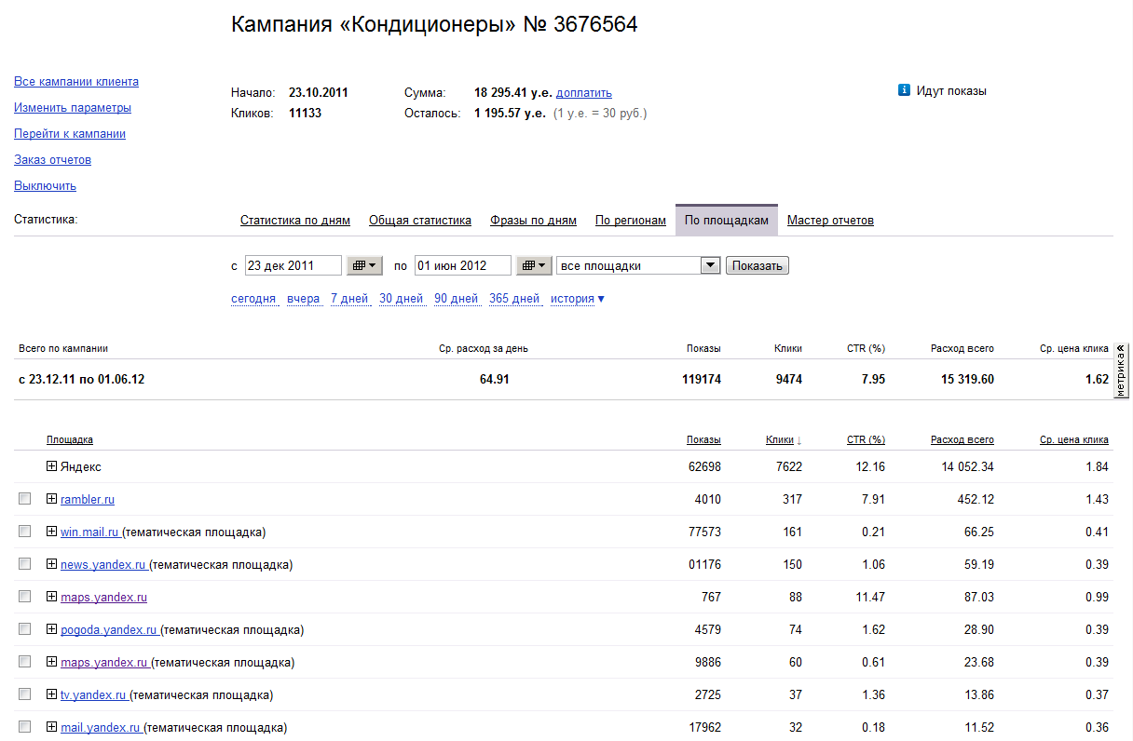This screenshot has height=741, width=1133.
Task: Expand the mail.yandex.ru row
Action: tap(52, 727)
